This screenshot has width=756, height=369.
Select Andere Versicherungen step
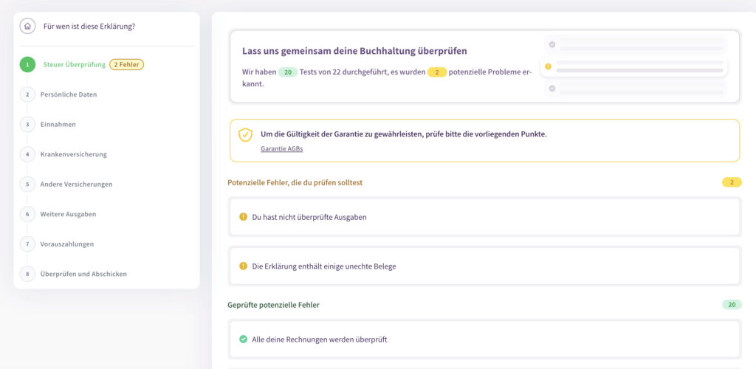coord(76,184)
